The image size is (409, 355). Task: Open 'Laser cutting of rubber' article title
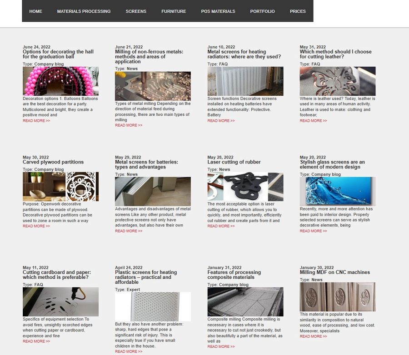(x=234, y=162)
